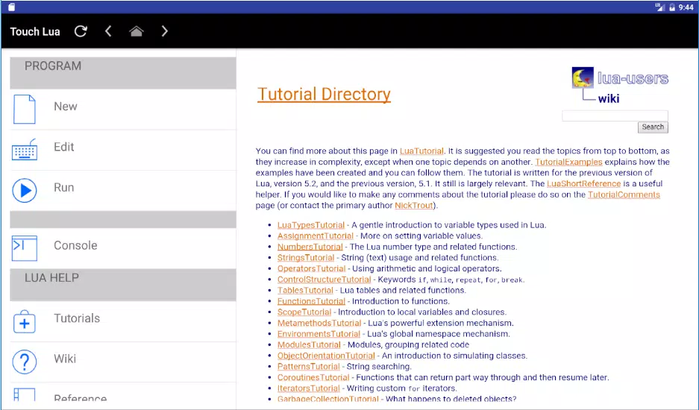This screenshot has width=699, height=410.
Task: Follow the LuaTypesTutorial link
Action: (x=311, y=225)
